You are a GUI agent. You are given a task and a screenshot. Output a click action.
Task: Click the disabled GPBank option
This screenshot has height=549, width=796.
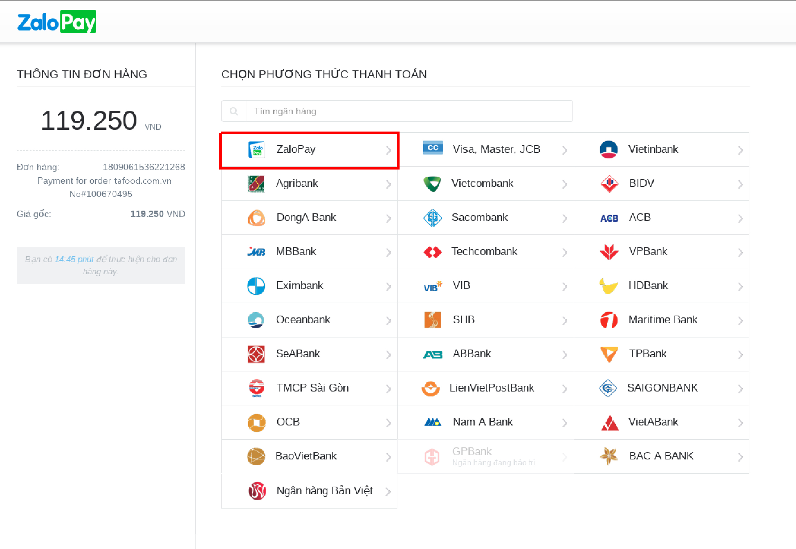click(x=486, y=456)
